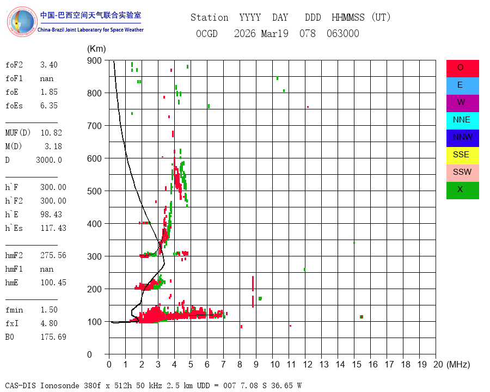Click the sporadic E echo trace near 100 km

(x=178, y=314)
